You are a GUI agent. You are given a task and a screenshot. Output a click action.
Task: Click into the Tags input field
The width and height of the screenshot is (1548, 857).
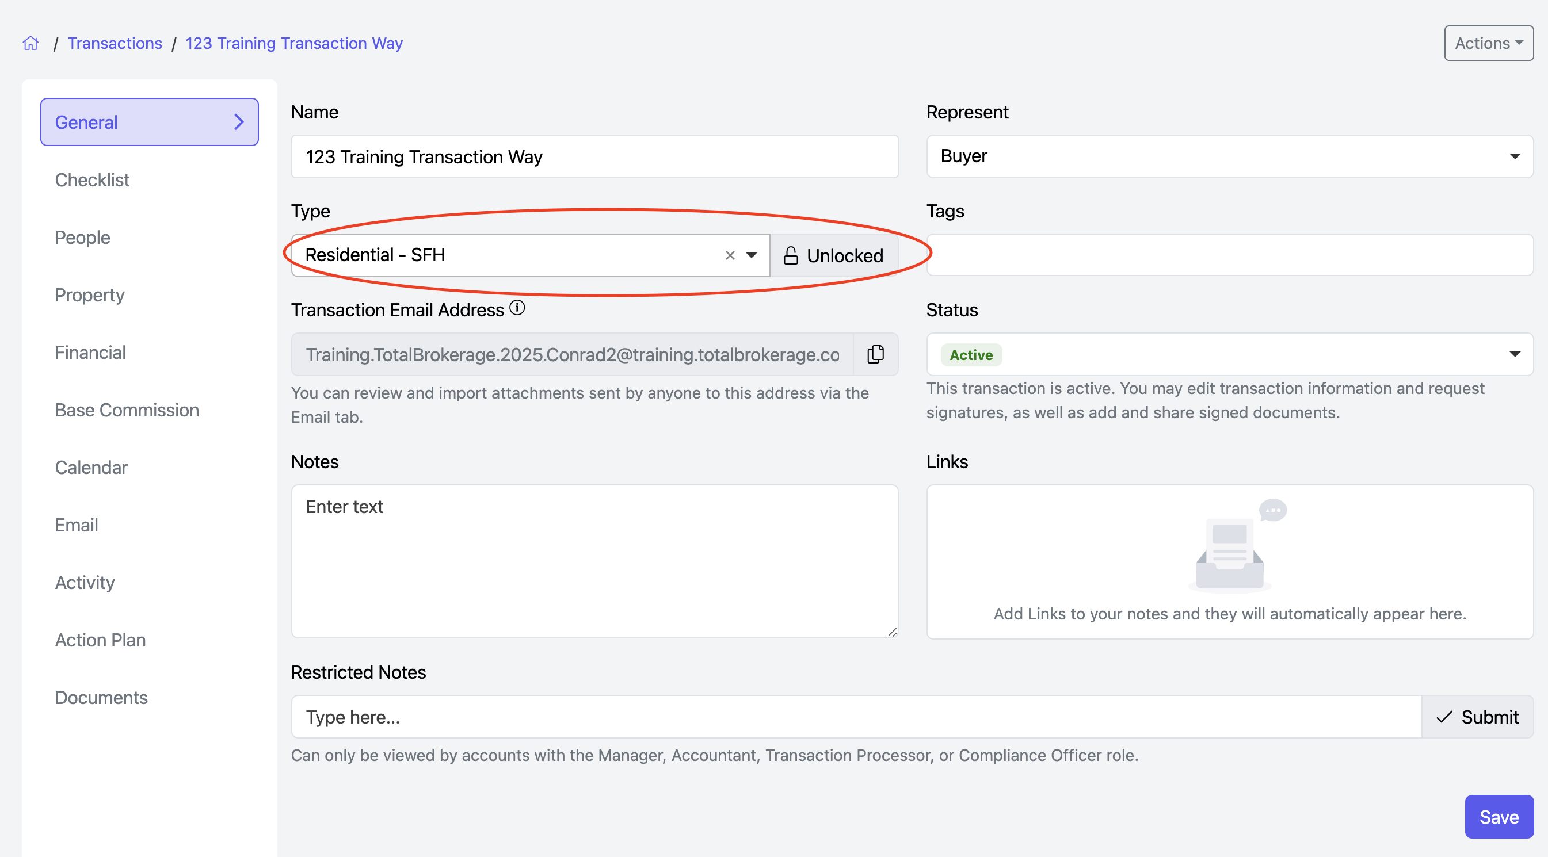click(x=1230, y=255)
